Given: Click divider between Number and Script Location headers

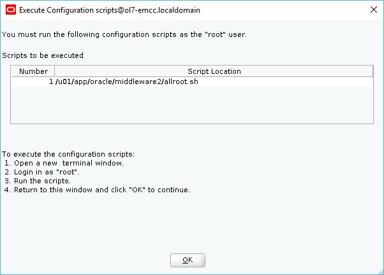Looking at the screenshot, I should [54, 71].
